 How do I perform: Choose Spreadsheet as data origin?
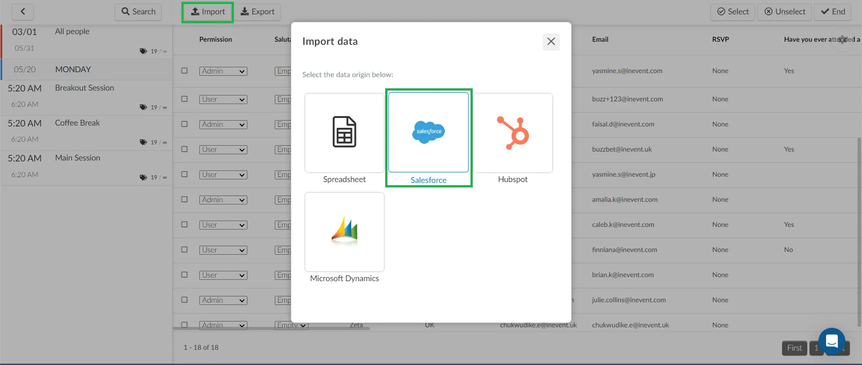pyautogui.click(x=344, y=133)
